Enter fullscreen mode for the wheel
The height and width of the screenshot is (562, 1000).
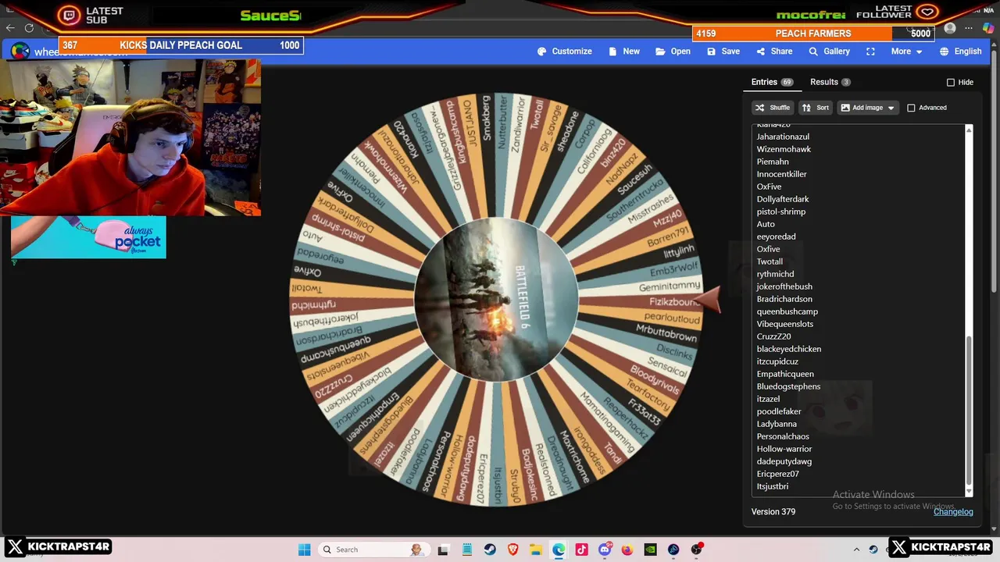point(870,52)
